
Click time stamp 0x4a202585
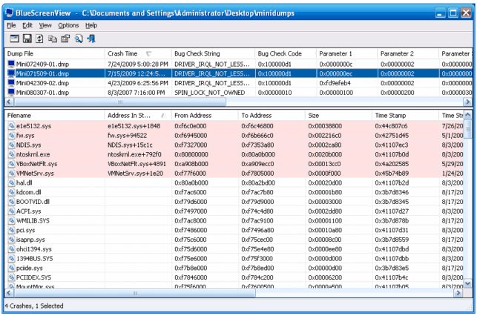click(x=392, y=164)
